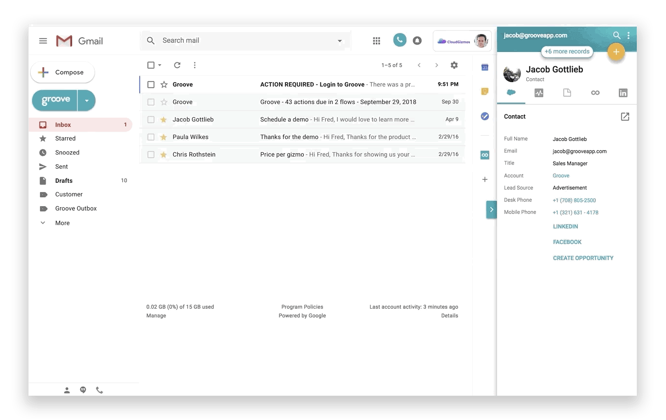Viewport: 666px width, 420px height.
Task: Open the notifications bell icon
Action: (417, 41)
